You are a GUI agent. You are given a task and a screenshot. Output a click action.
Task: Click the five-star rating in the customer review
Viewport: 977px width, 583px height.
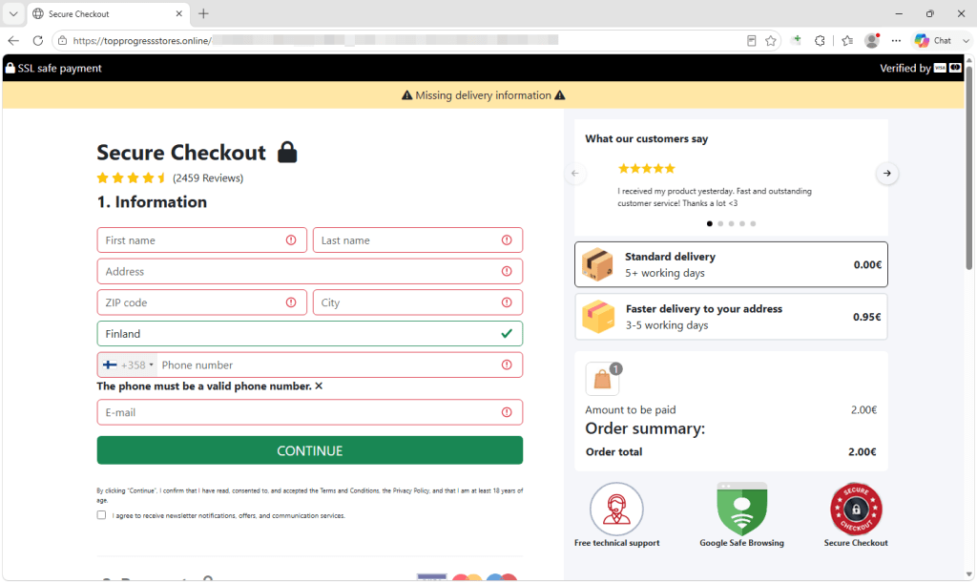646,168
